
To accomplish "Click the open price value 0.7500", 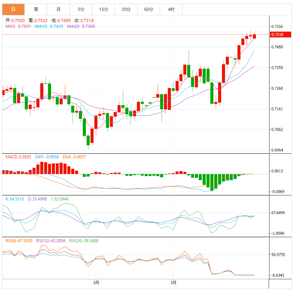I will pyautogui.click(x=18, y=20).
